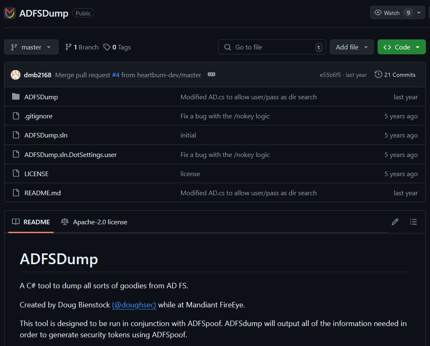Open pull request #4 link
The image size is (430, 346).
click(x=116, y=75)
